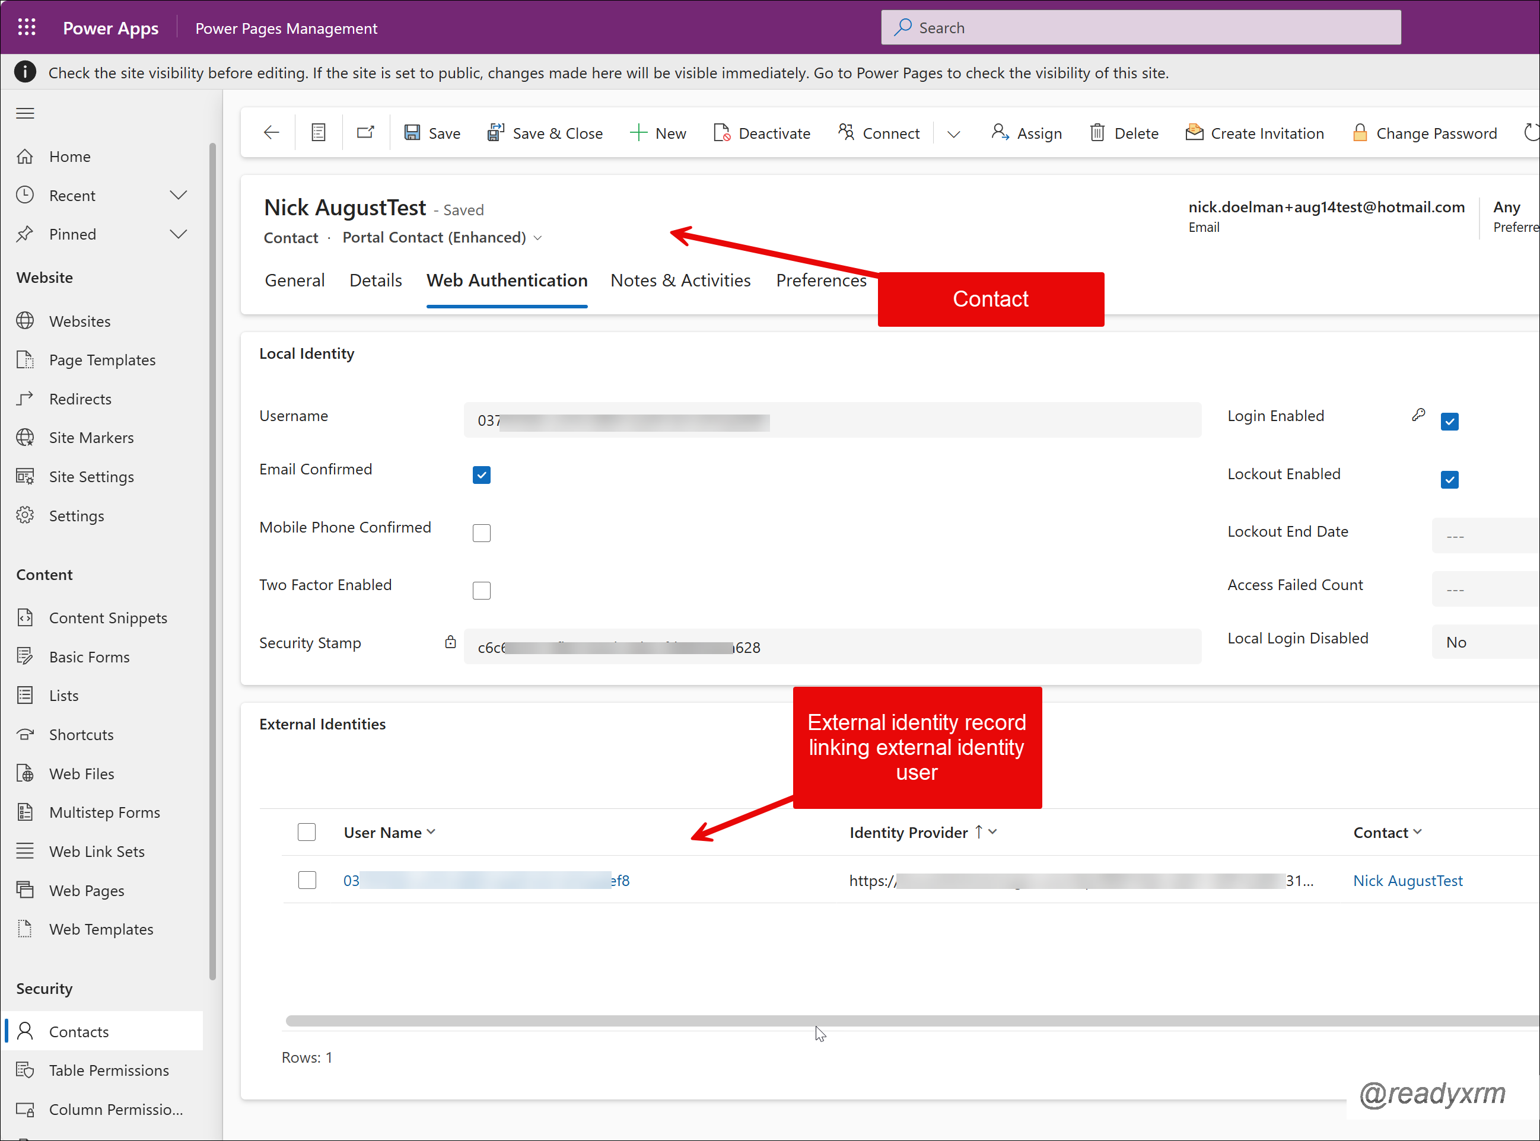Switch to the Notes & Activities tab

680,281
